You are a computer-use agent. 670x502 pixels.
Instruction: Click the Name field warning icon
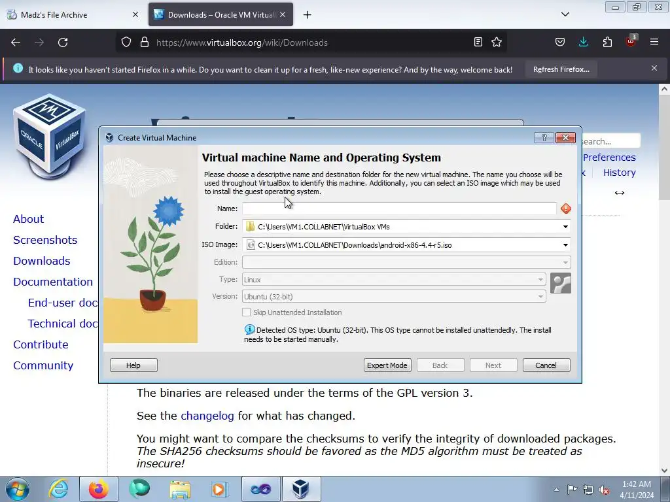coord(566,209)
